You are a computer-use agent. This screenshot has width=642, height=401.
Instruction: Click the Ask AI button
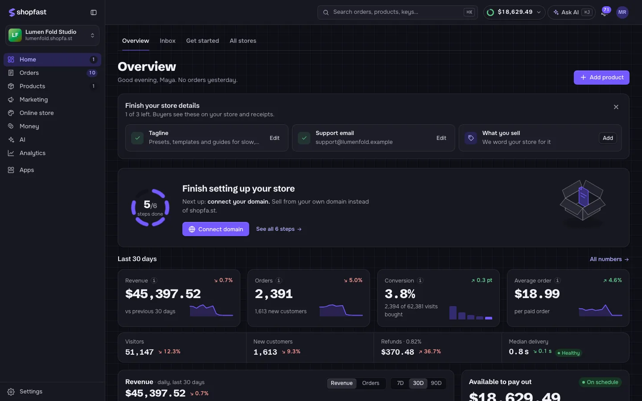pos(572,12)
